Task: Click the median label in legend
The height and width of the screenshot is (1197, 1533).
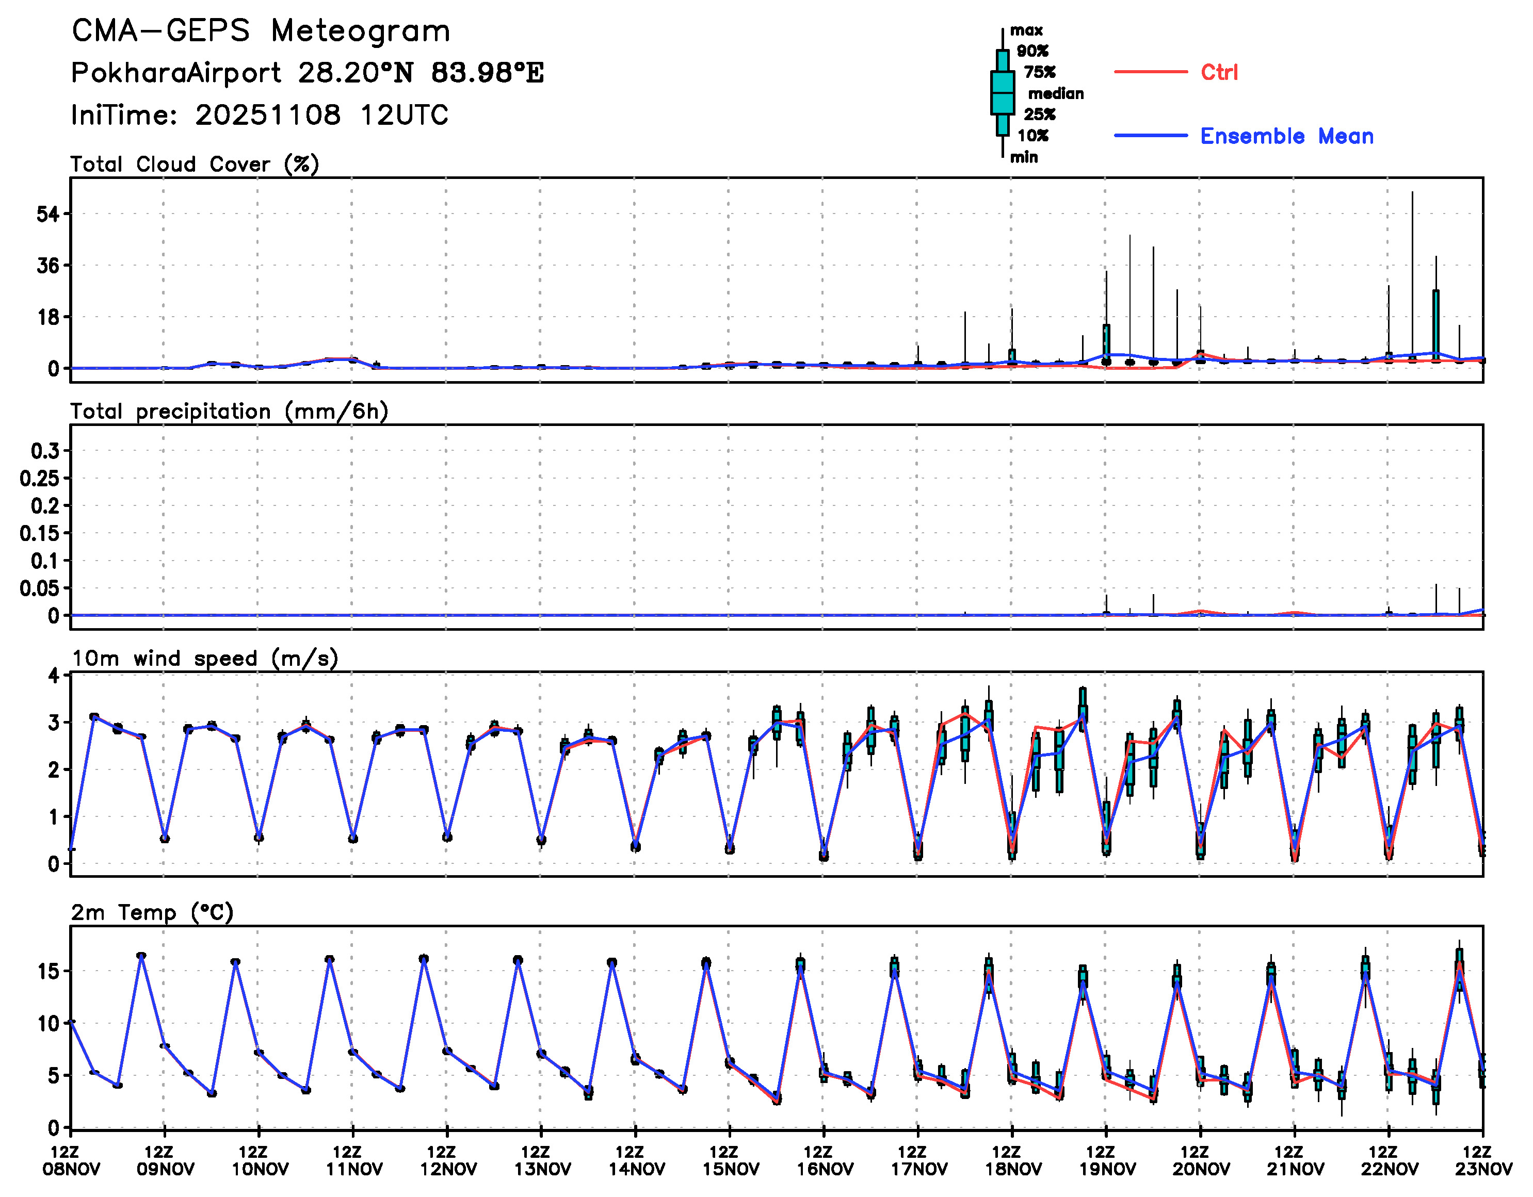Action: tap(1056, 93)
